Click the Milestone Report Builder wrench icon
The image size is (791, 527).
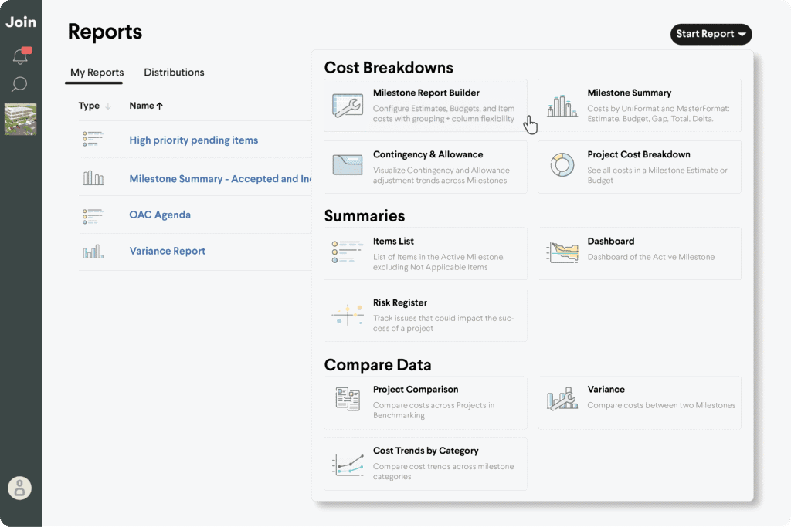[348, 105]
